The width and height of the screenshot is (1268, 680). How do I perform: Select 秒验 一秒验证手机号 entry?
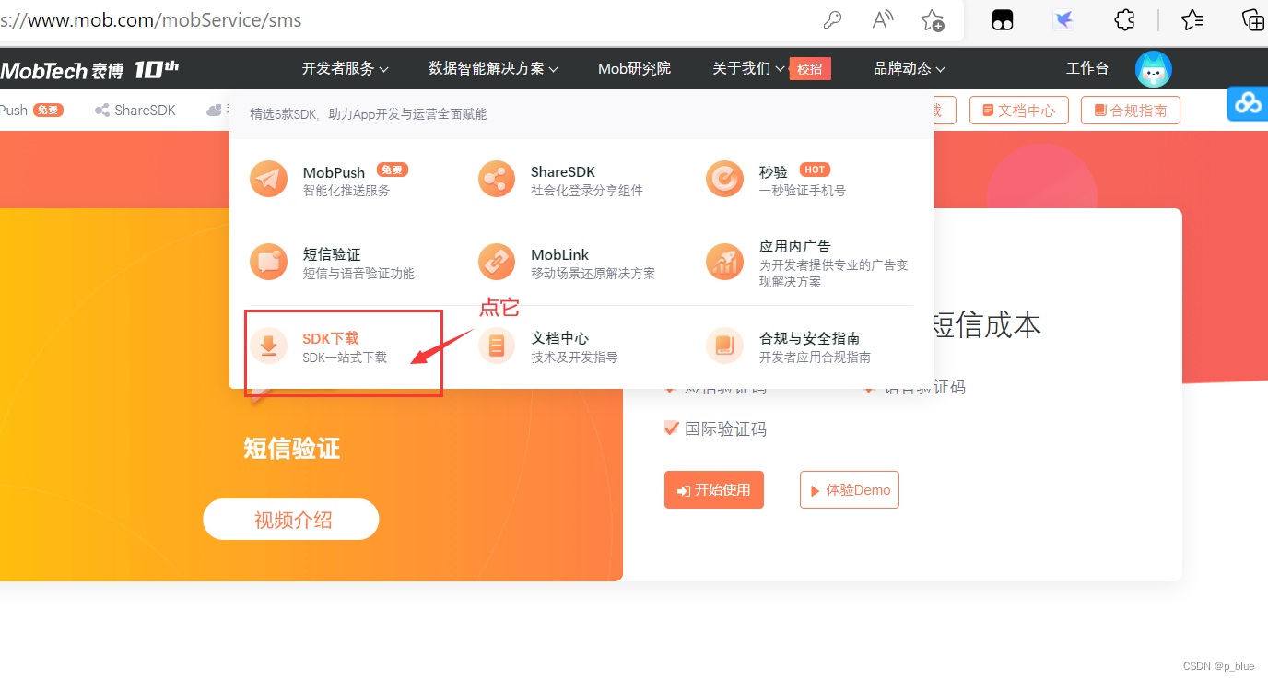776,180
